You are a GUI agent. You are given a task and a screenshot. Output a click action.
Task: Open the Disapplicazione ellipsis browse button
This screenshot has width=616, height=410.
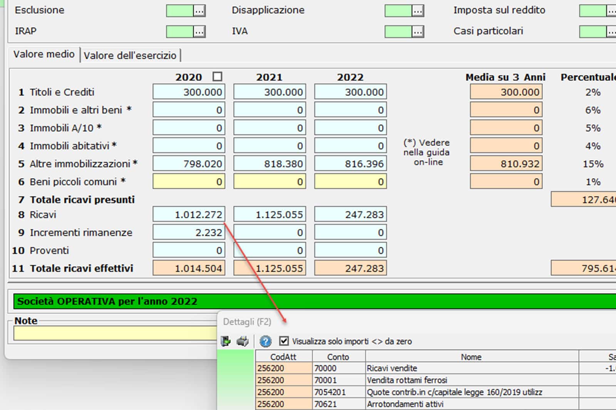[x=418, y=11]
